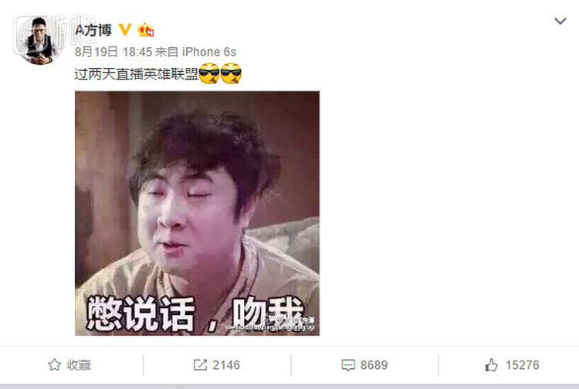The image size is (579, 389).
Task: Click the 15276 likes count
Action: pyautogui.click(x=522, y=365)
